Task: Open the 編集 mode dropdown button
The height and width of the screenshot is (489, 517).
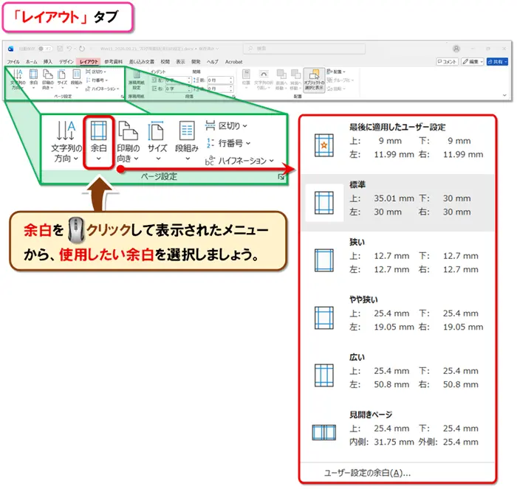Action: 473,61
